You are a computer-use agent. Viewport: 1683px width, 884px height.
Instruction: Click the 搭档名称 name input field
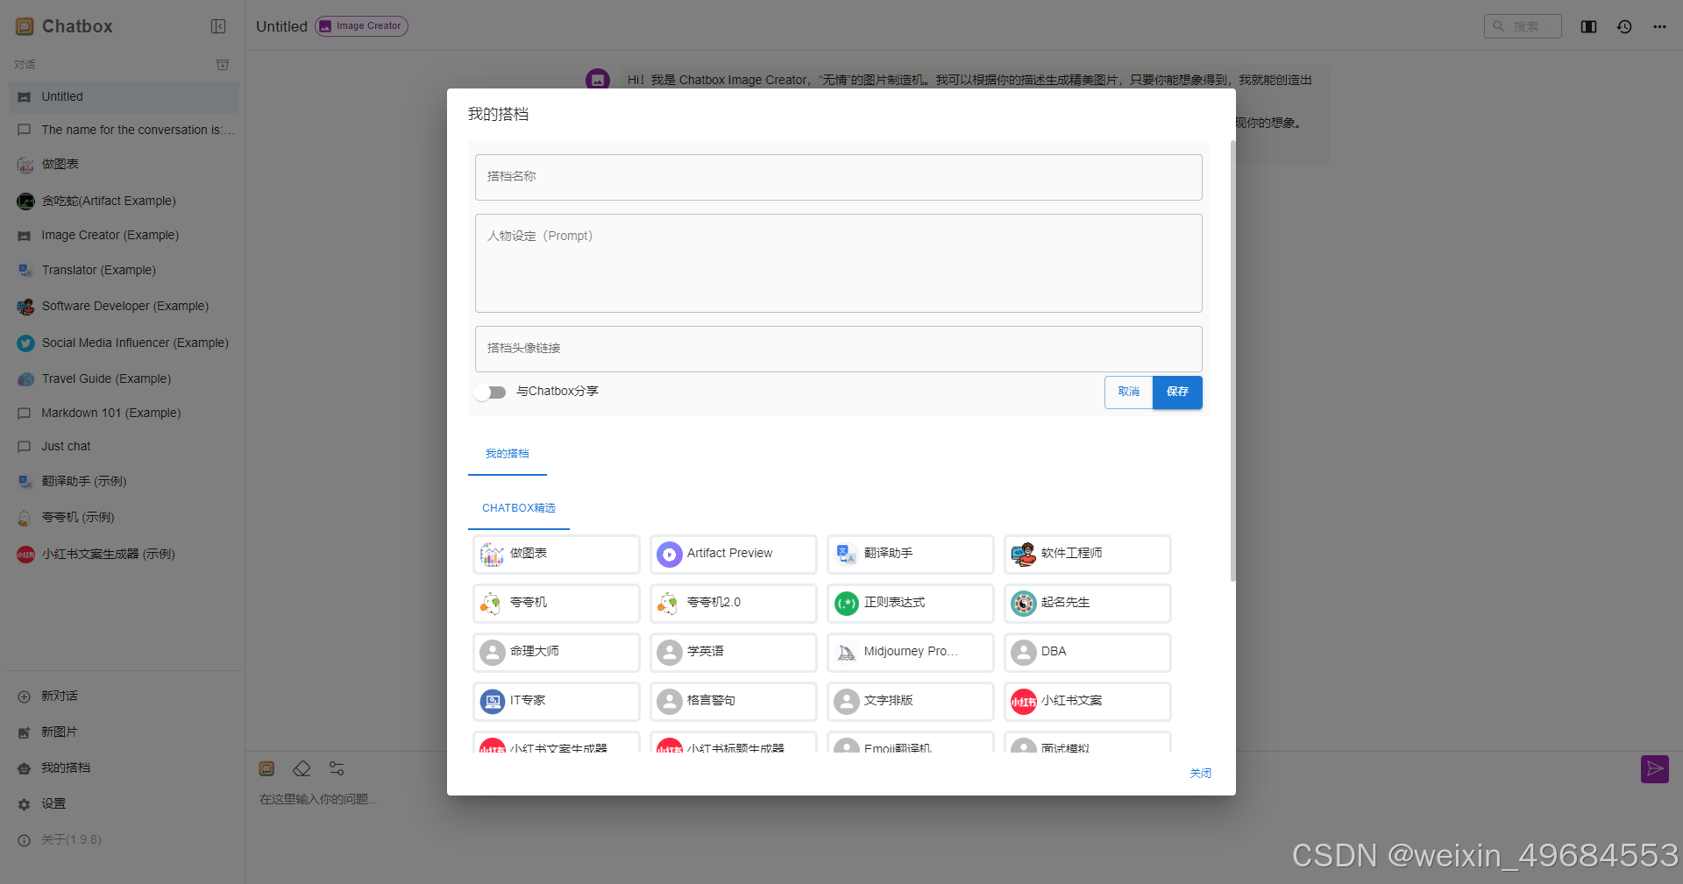(x=839, y=177)
